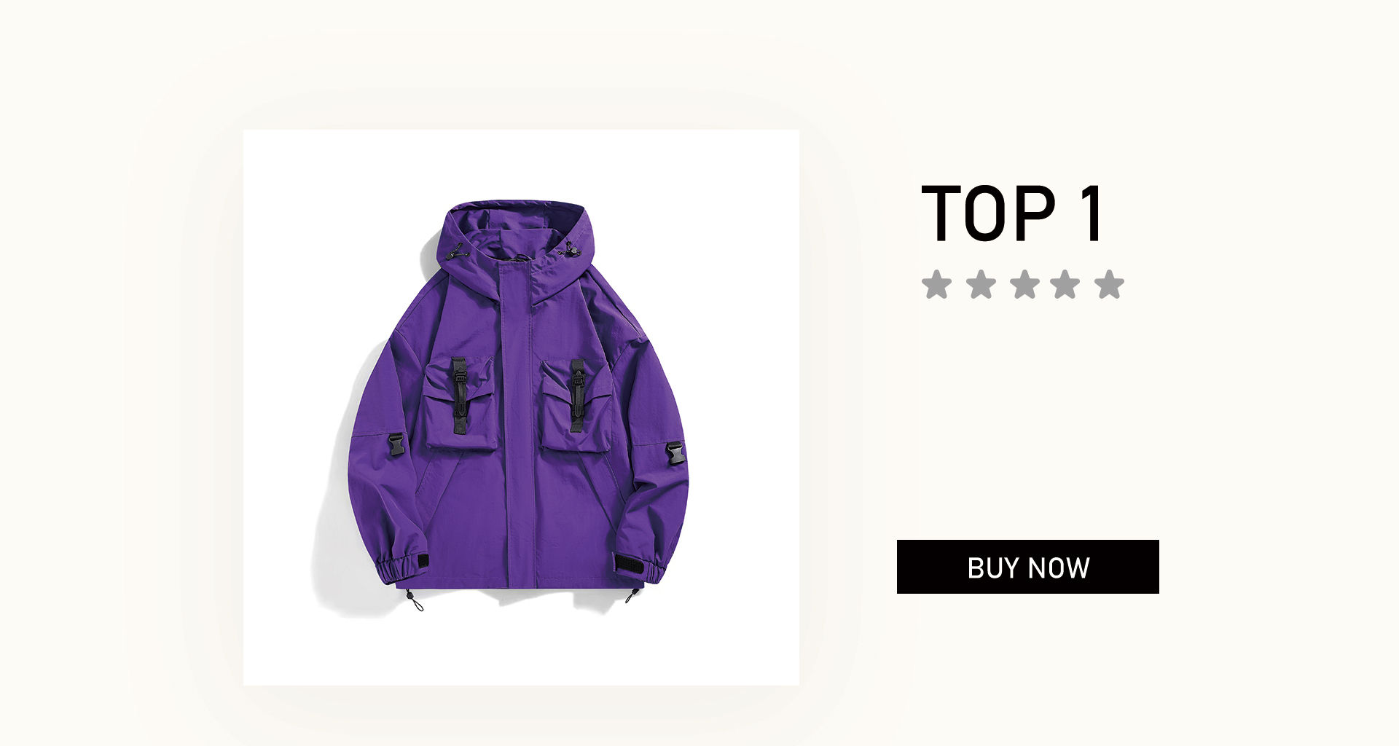The width and height of the screenshot is (1399, 746).
Task: Click the black buckle on the right sleeve
Action: coord(675,452)
